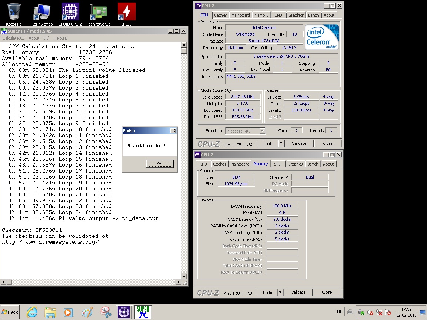The image size is (427, 320).
Task: Open the Recycle Bin (Корзина) desktop icon
Action: coord(13,14)
